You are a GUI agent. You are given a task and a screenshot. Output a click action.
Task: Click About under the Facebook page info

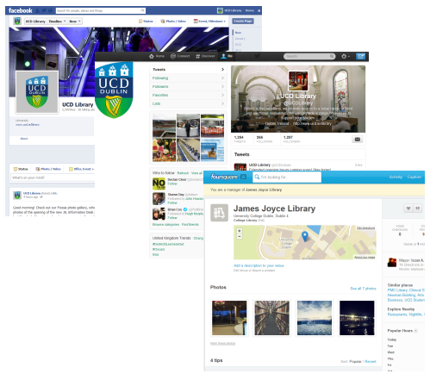(x=24, y=139)
